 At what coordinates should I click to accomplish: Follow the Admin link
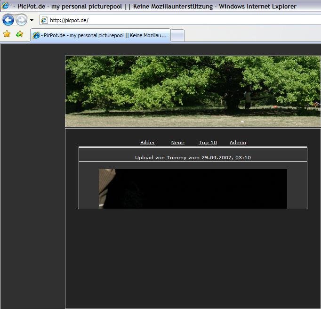pos(238,143)
